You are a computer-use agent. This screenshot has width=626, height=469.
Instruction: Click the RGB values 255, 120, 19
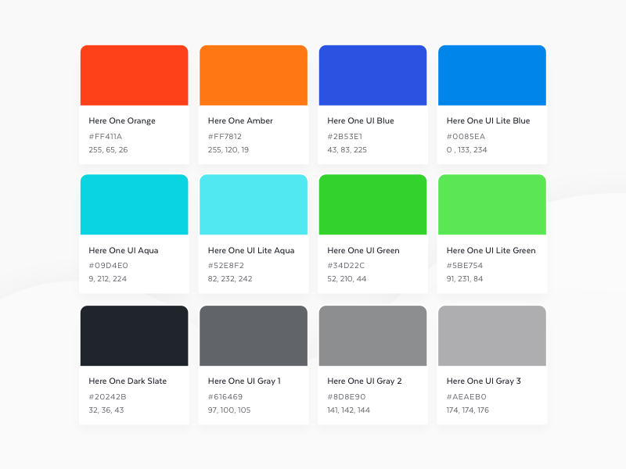pos(228,148)
